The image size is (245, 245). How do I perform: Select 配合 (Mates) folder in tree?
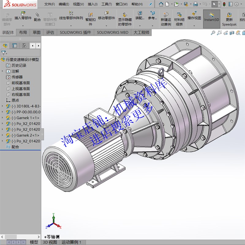click(x=13, y=147)
